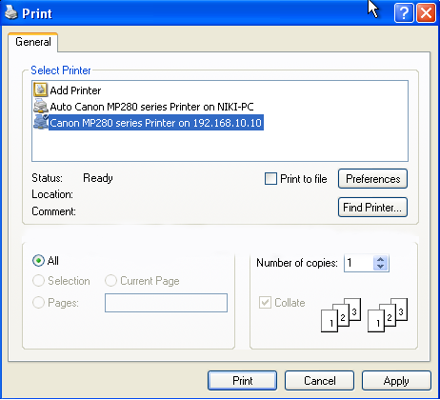Select Auto Canon MP280 series Printer on NIKI-PC
The image size is (440, 400).
(144, 107)
